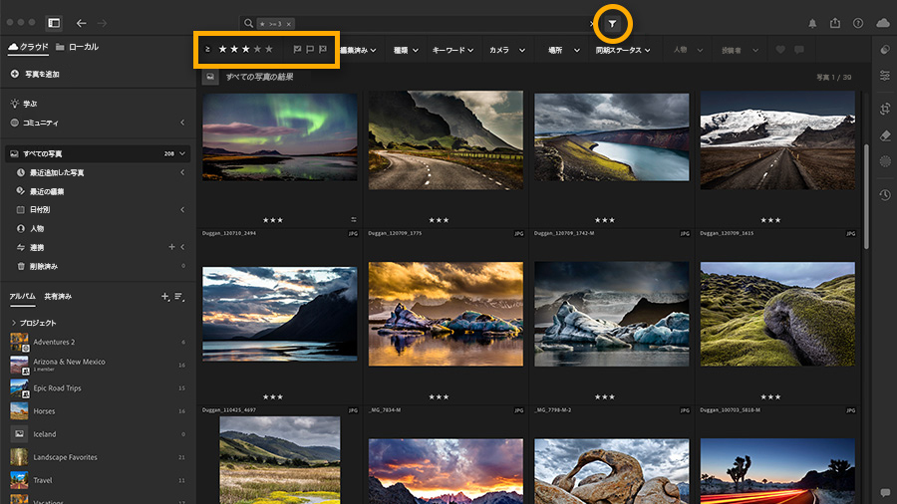Open album sort options icon
The width and height of the screenshot is (897, 504).
coord(179,296)
